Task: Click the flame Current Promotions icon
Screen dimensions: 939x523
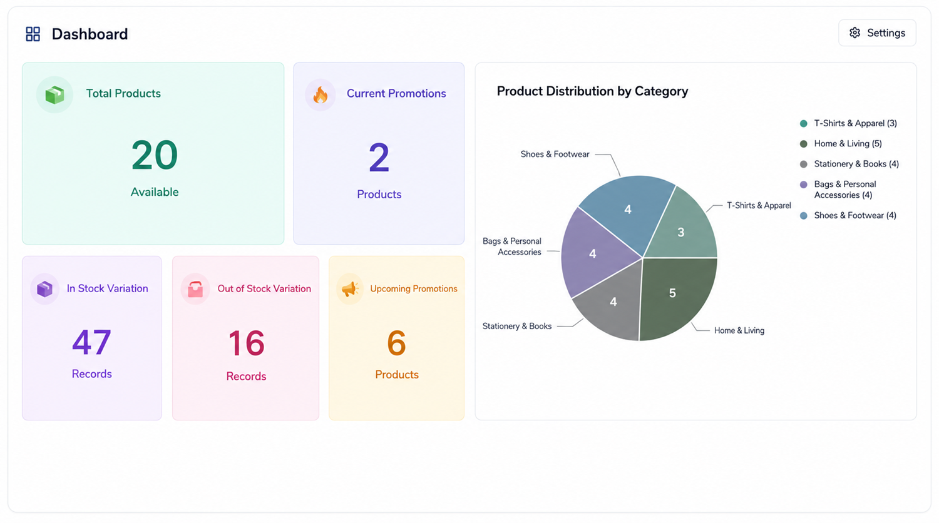Action: 321,94
